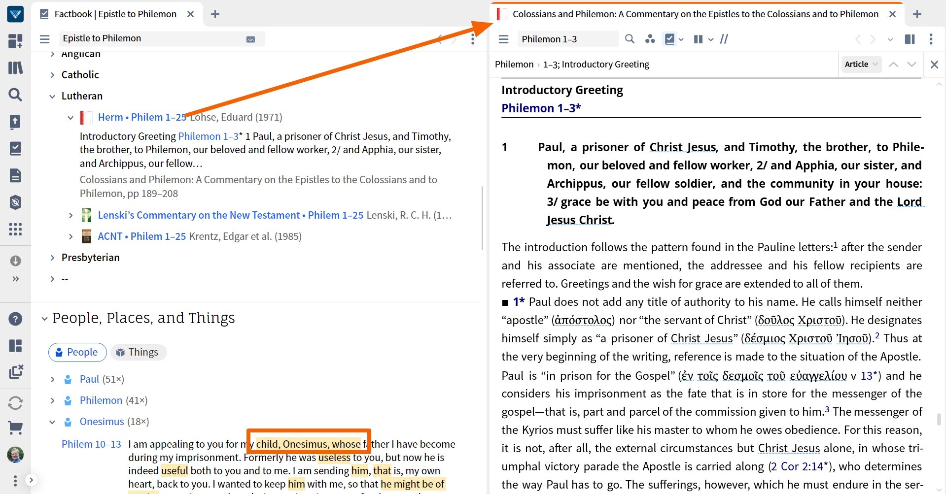This screenshot has height=494, width=946.
Task: Click the keyboard icon in Factbook field
Action: coord(250,39)
